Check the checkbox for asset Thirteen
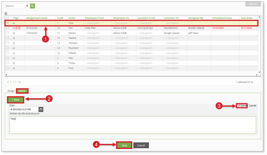Viewport: 267px width, 155px height. pyautogui.click(x=8, y=43)
